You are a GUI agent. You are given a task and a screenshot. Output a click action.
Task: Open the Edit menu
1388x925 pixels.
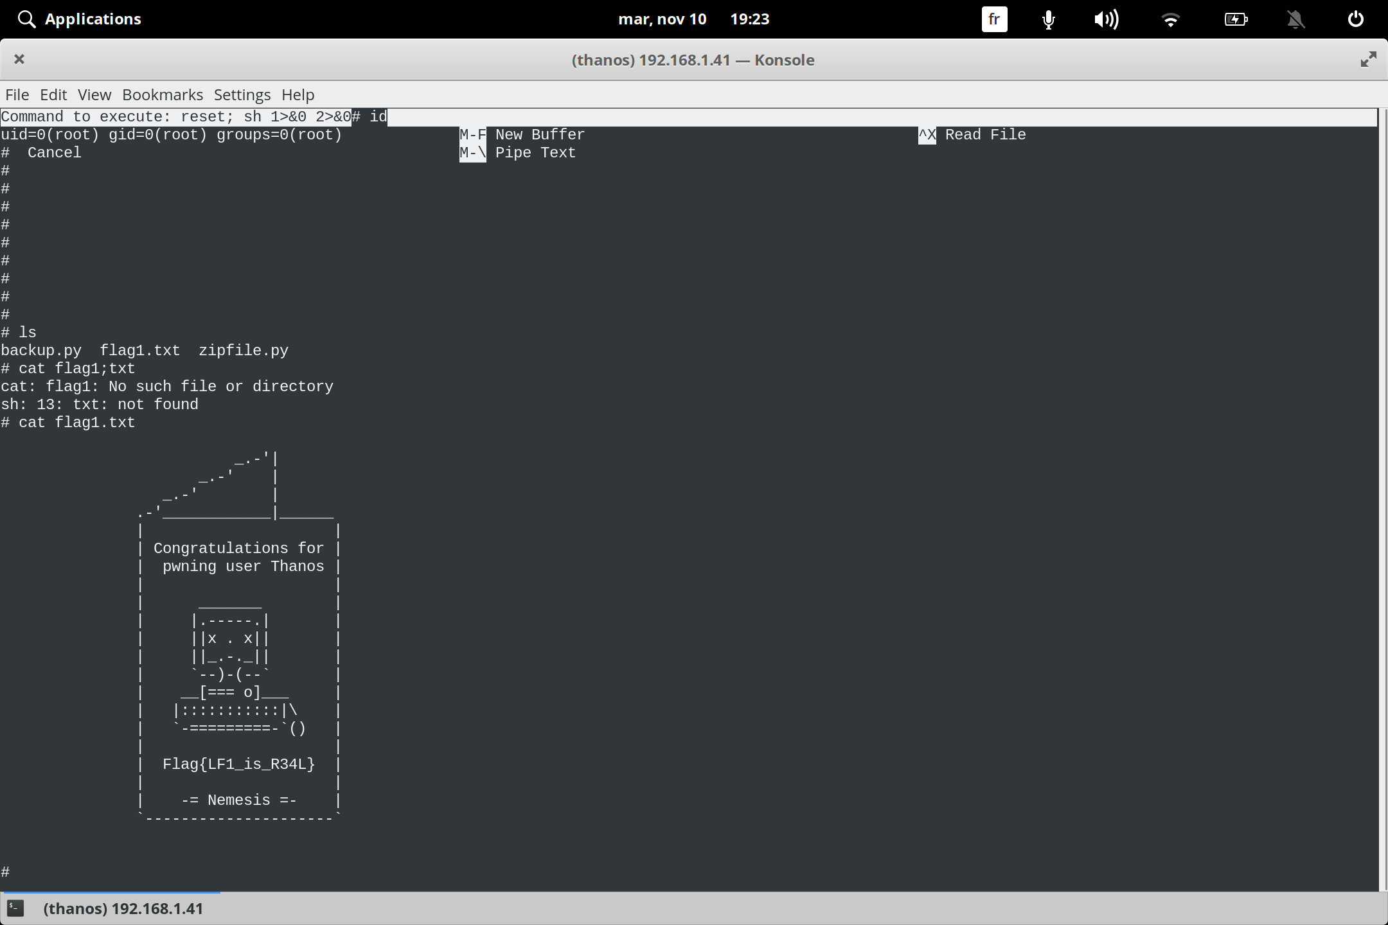point(53,94)
